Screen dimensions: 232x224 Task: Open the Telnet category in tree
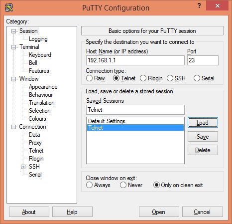[x=36, y=151]
